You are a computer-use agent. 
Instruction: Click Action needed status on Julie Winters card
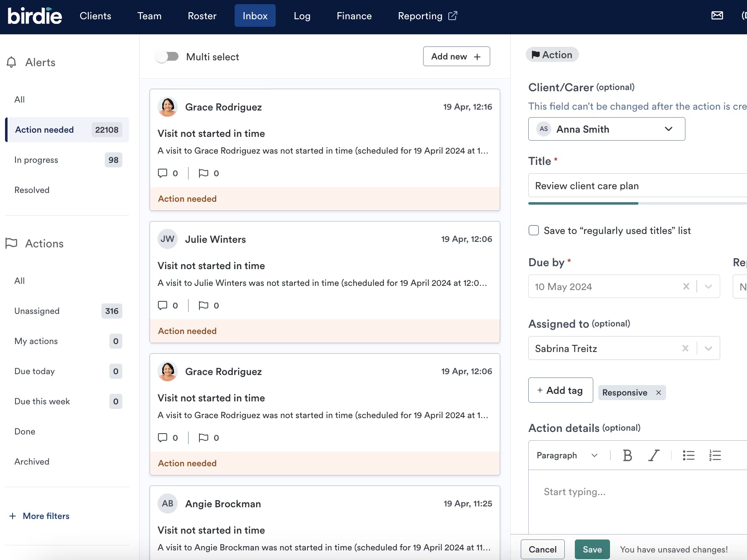point(187,331)
